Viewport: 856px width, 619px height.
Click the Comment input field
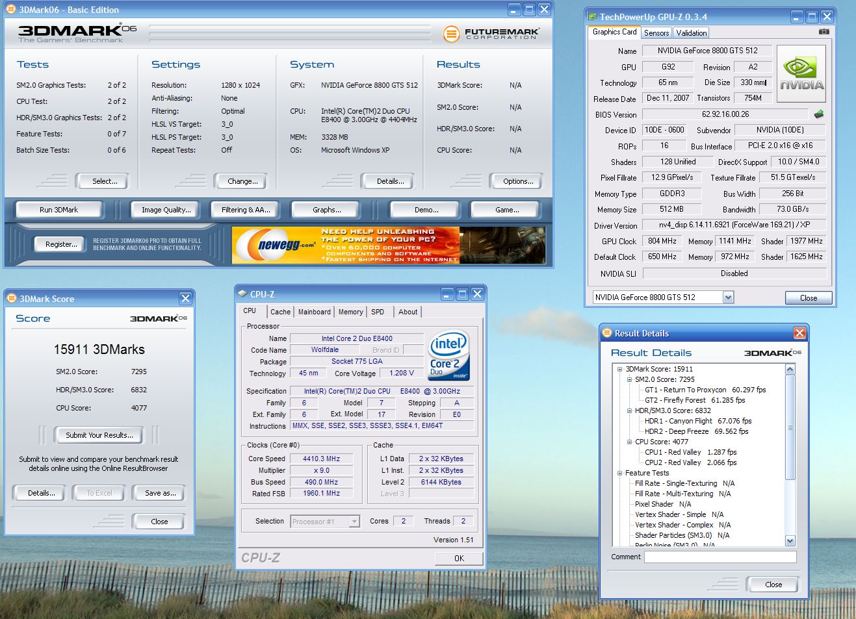click(720, 557)
